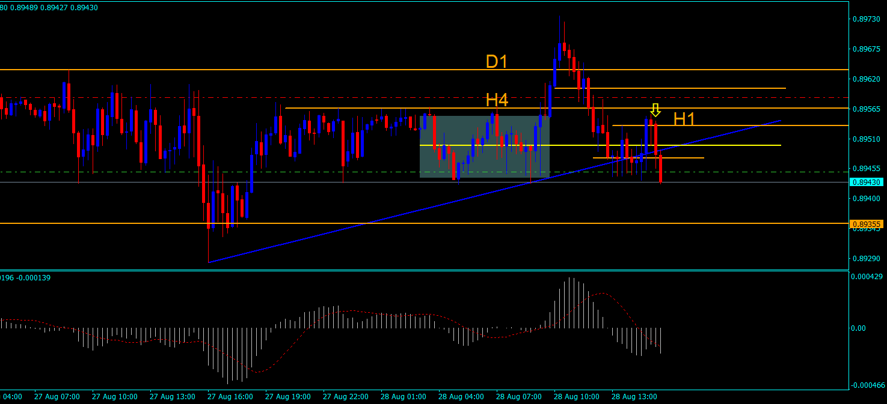
Task: Click the 0.89565 price scale label
Action: coord(867,109)
